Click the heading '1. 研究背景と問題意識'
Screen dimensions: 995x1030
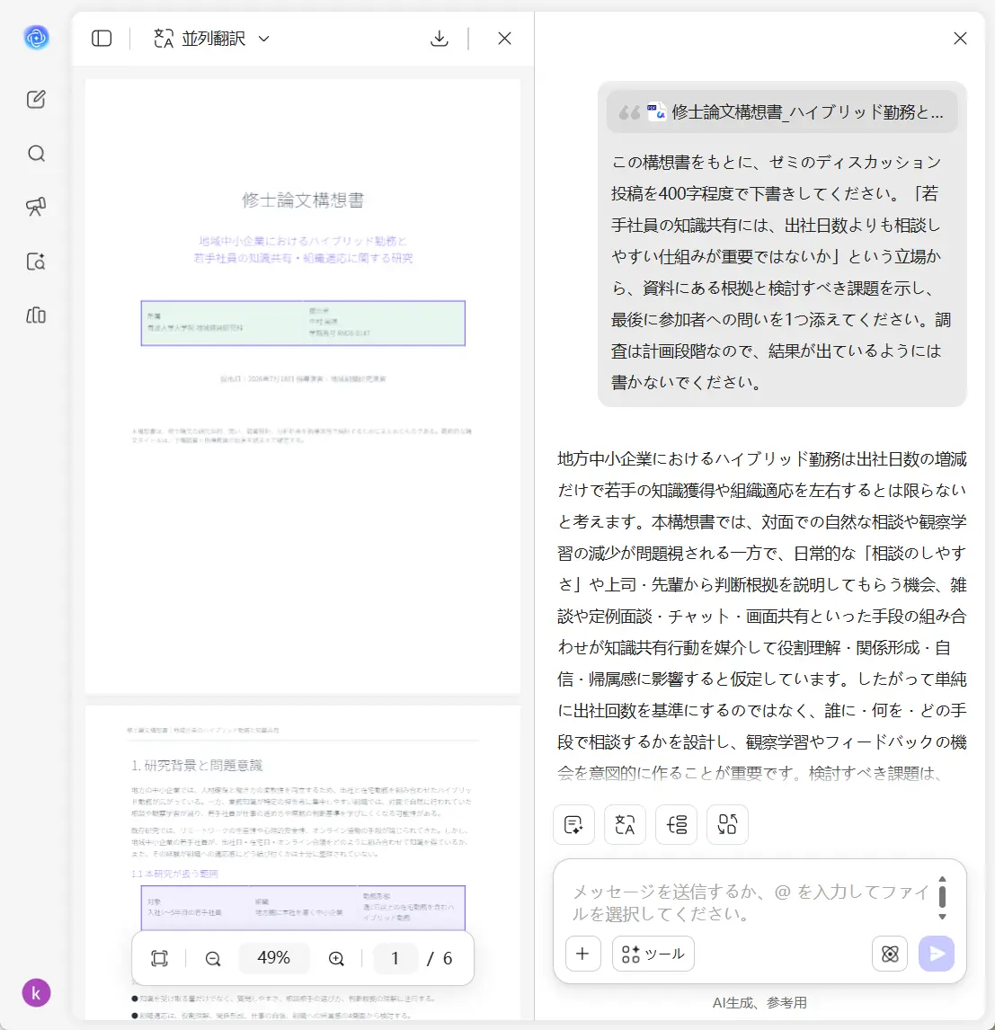(197, 765)
